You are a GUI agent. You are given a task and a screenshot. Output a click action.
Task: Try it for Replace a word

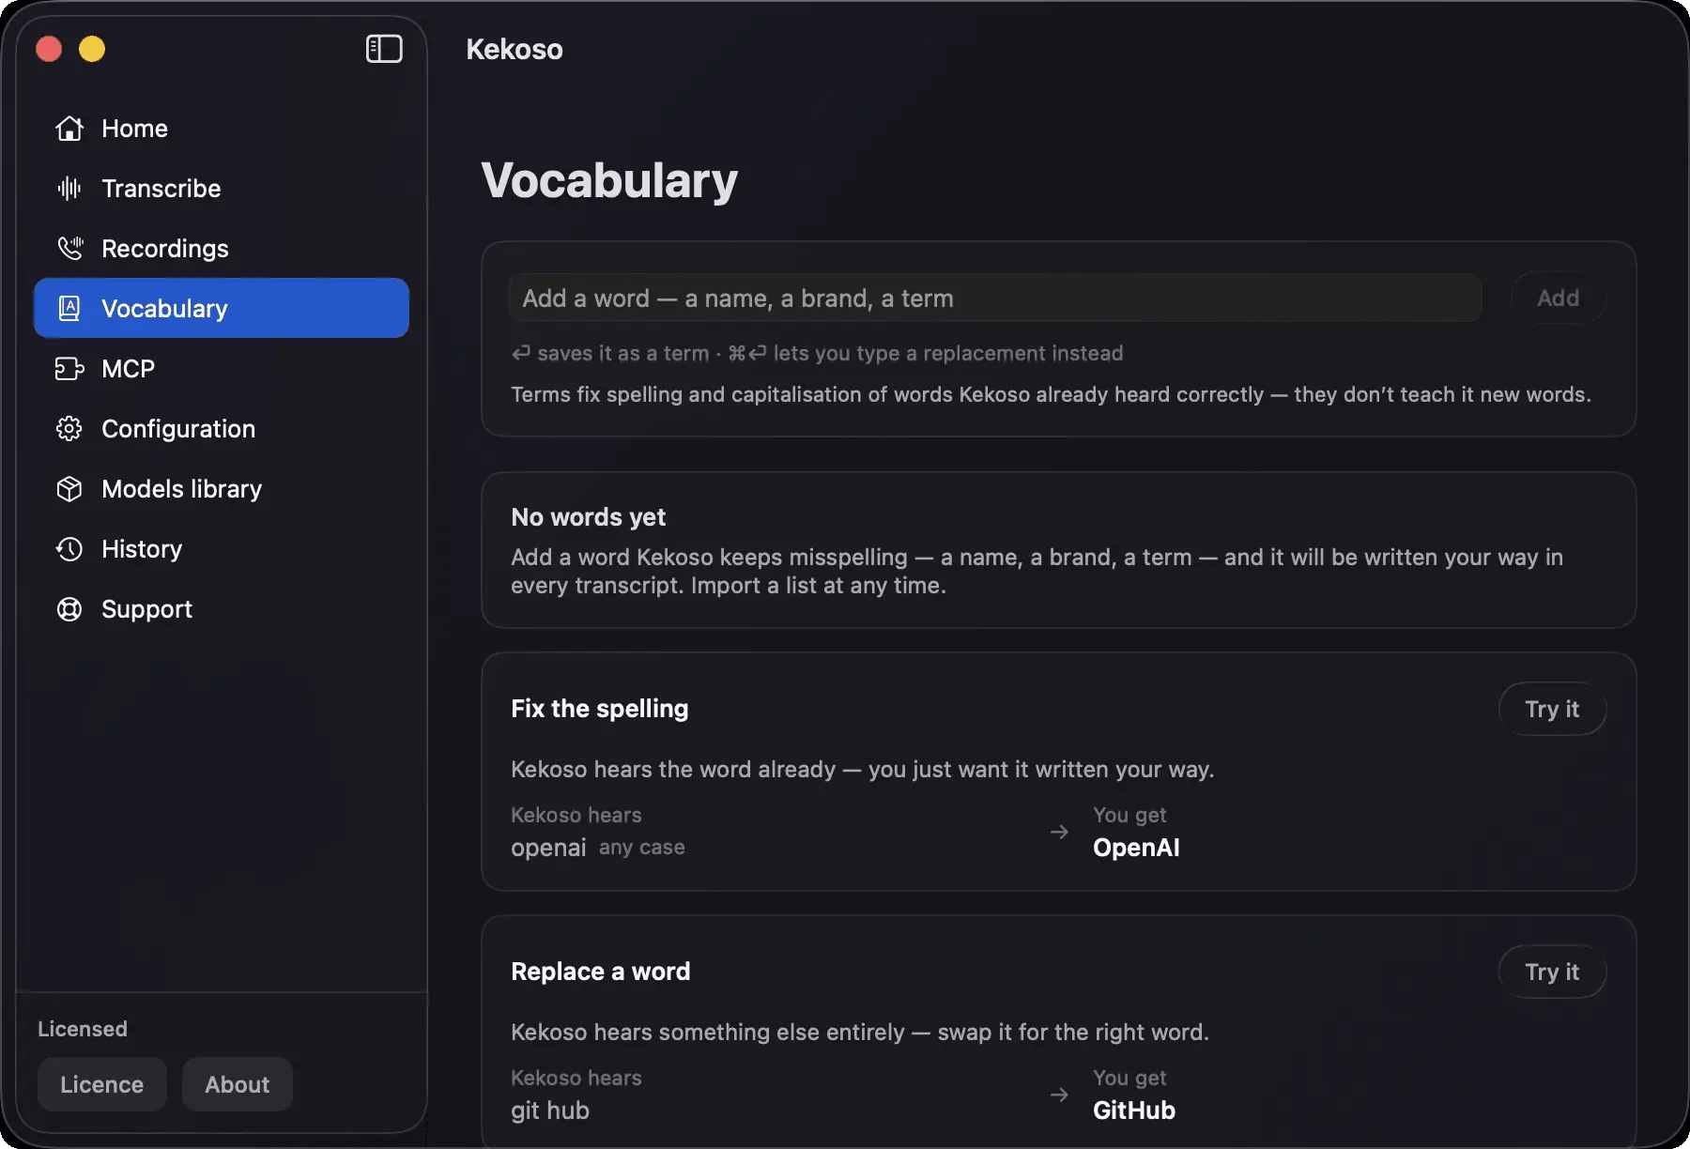coord(1552,972)
